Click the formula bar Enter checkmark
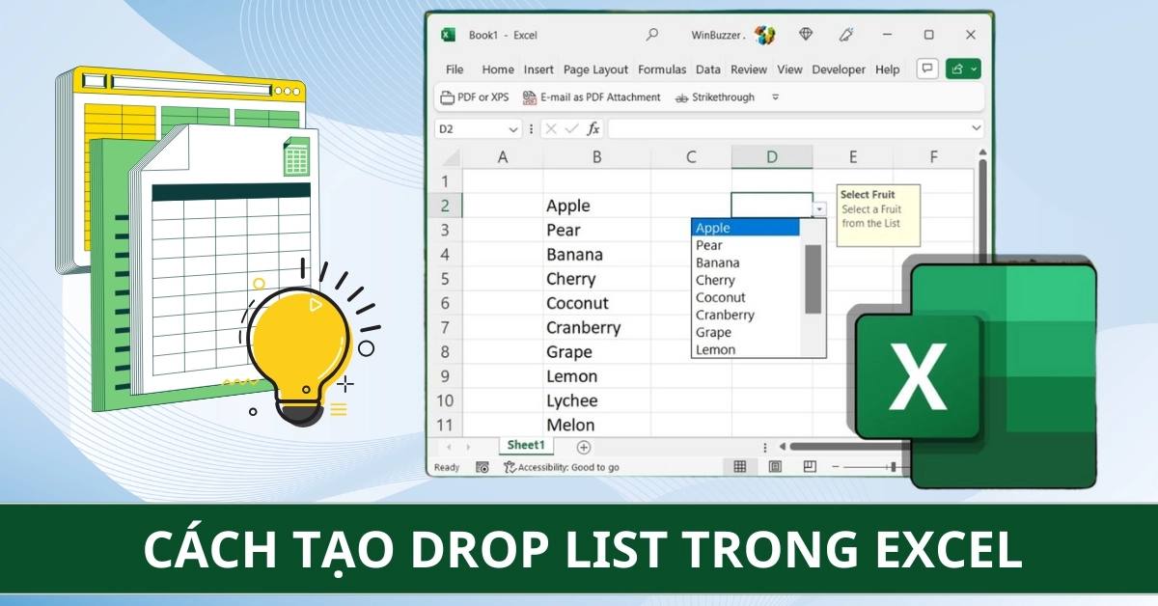This screenshot has width=1158, height=606. pyautogui.click(x=571, y=128)
